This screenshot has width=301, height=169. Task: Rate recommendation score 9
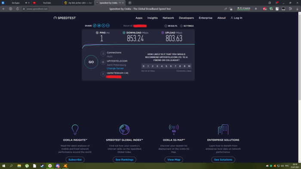tap(184, 66)
